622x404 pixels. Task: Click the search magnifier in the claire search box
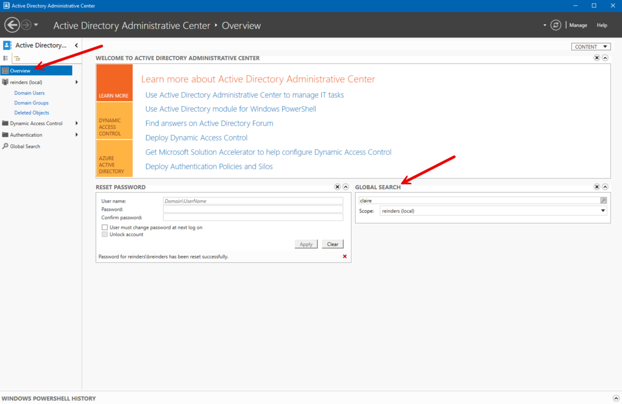point(603,200)
